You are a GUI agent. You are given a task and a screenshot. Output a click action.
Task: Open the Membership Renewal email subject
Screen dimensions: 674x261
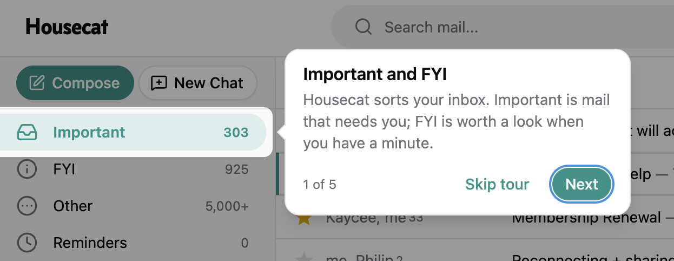pos(586,218)
